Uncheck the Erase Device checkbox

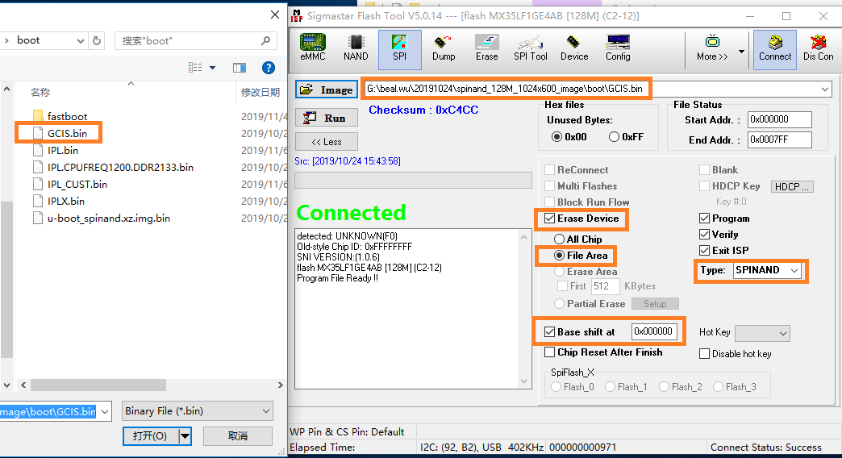click(x=550, y=219)
